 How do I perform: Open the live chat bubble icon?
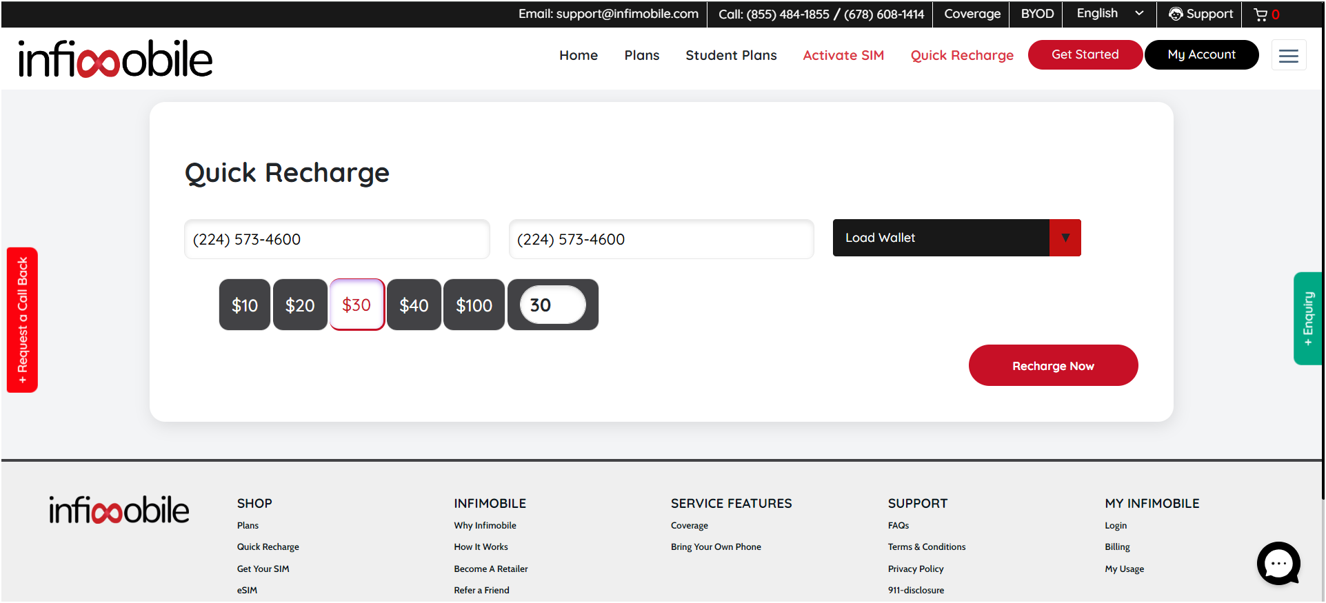[x=1278, y=563]
